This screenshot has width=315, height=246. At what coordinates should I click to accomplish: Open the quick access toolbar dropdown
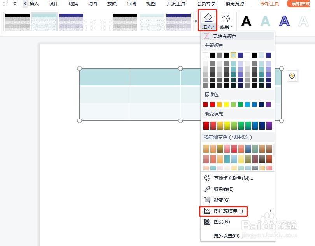[15, 3]
